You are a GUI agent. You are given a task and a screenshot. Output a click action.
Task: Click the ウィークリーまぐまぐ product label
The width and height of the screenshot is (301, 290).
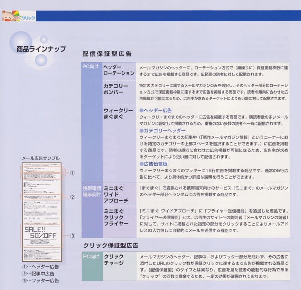click(x=118, y=114)
